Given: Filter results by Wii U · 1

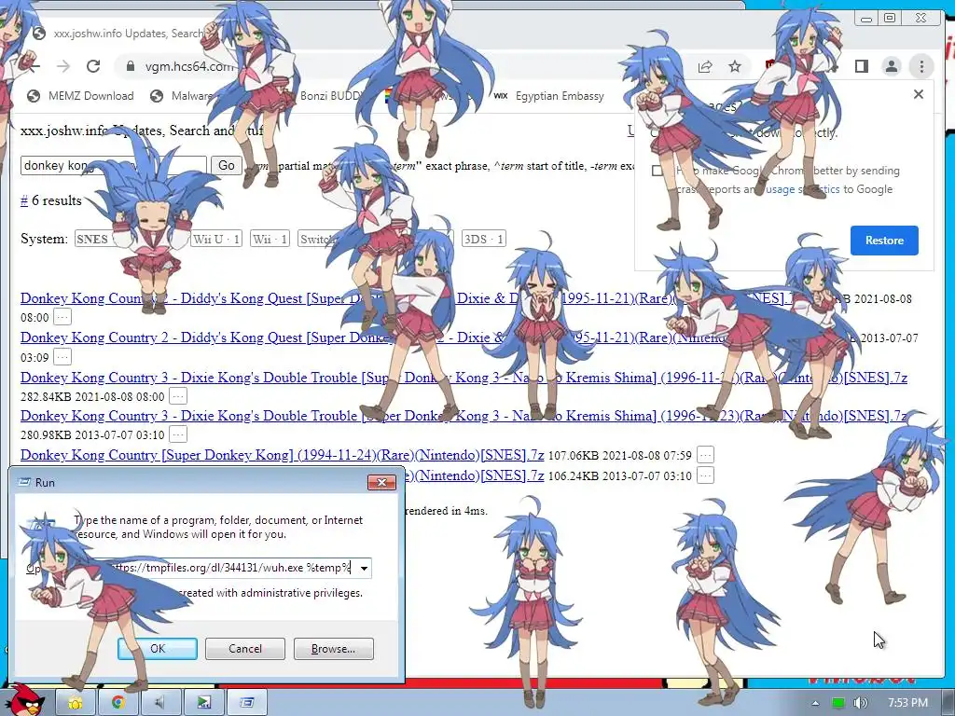Looking at the screenshot, I should pyautogui.click(x=216, y=239).
